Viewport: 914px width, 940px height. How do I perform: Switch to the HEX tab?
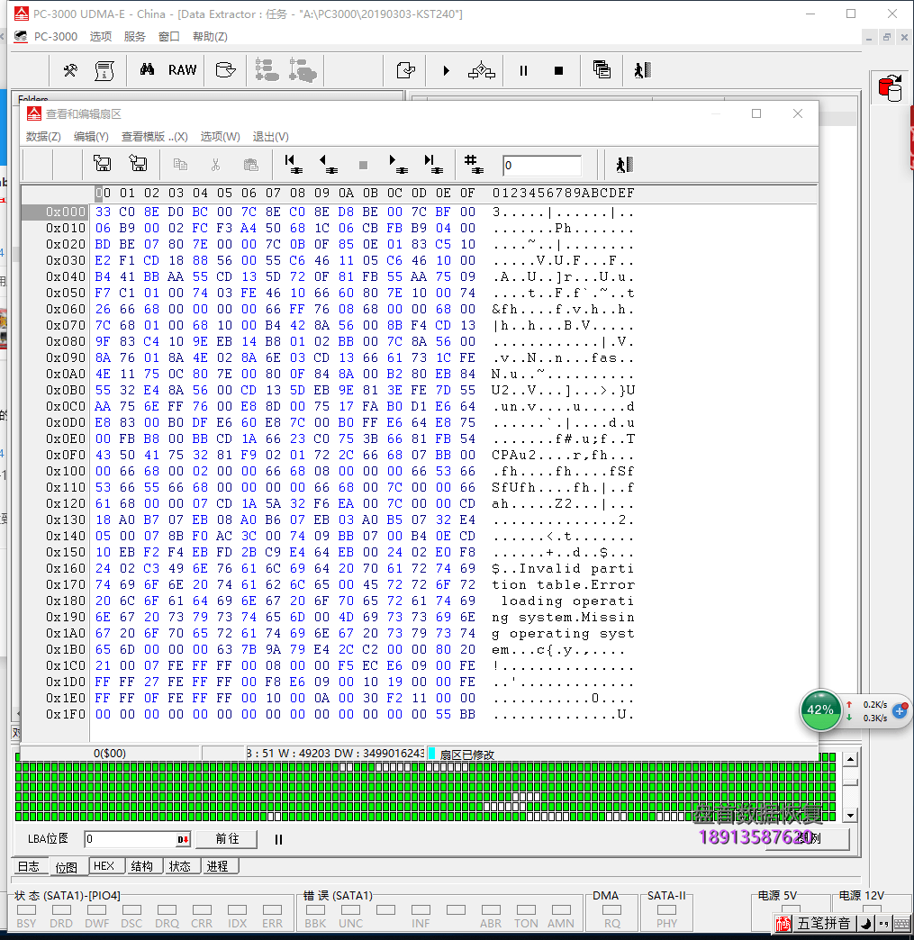pos(104,865)
